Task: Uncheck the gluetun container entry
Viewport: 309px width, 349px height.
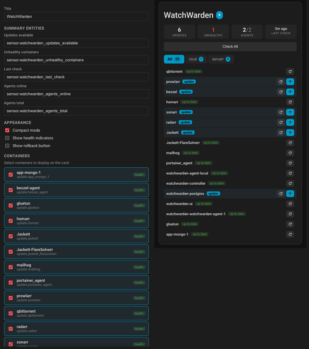Action: [10, 205]
